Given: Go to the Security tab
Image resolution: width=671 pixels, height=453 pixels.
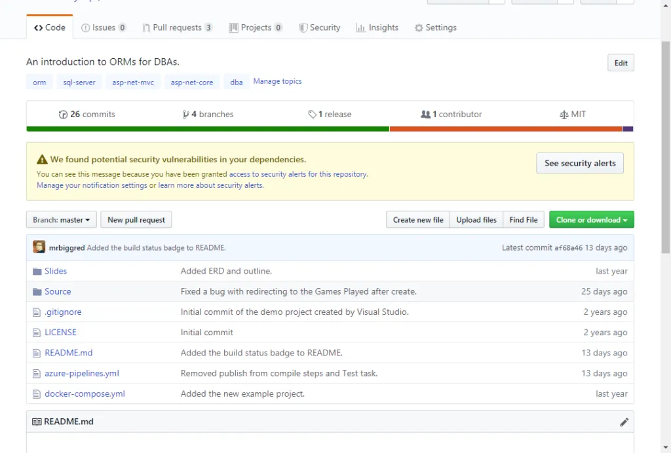Looking at the screenshot, I should 319,27.
